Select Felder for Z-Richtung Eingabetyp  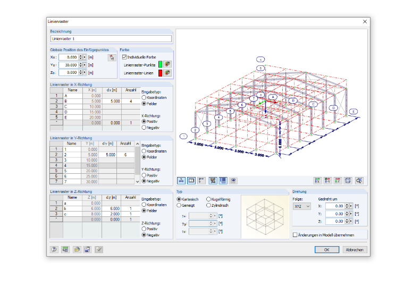pos(144,211)
